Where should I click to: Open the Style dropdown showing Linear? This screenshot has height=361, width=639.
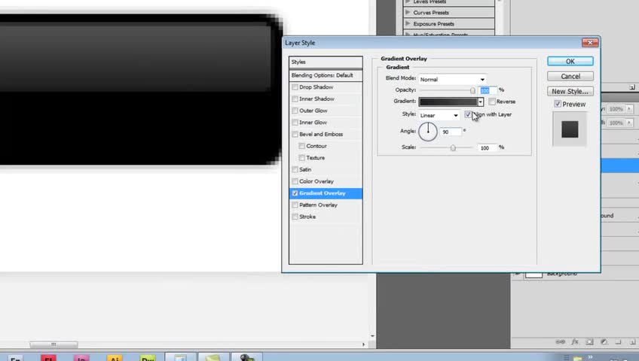[439, 116]
